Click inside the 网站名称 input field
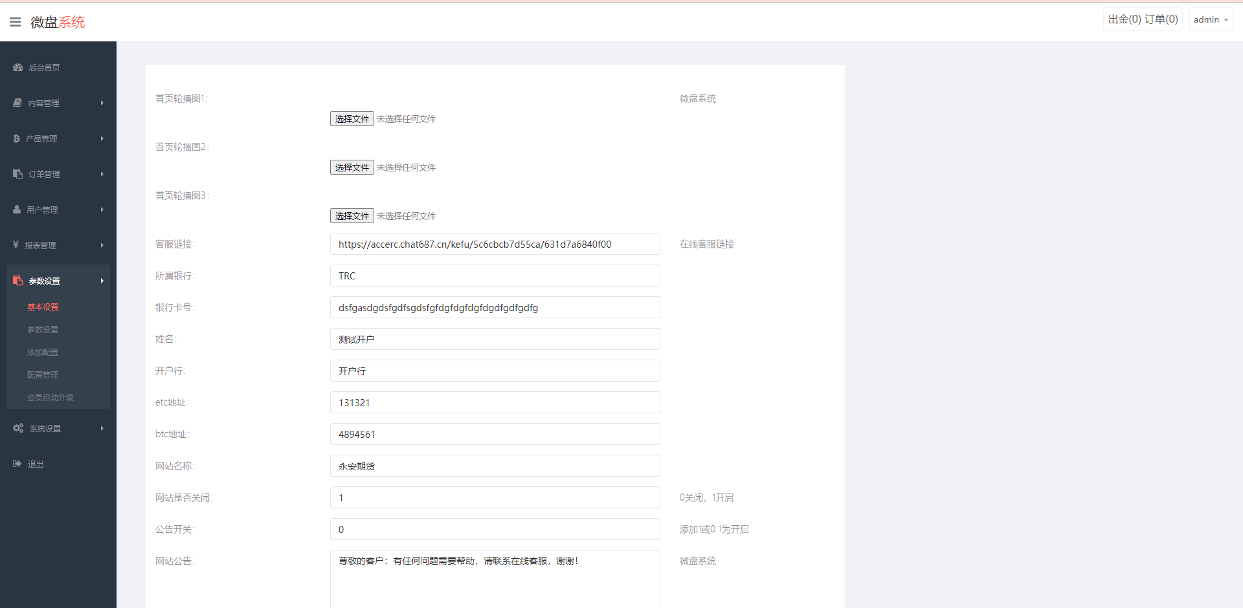The image size is (1243, 608). pyautogui.click(x=495, y=466)
